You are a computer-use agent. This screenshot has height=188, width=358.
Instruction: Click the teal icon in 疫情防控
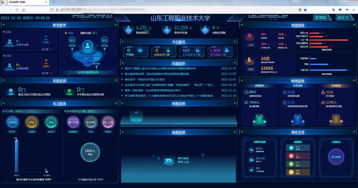(x=291, y=148)
